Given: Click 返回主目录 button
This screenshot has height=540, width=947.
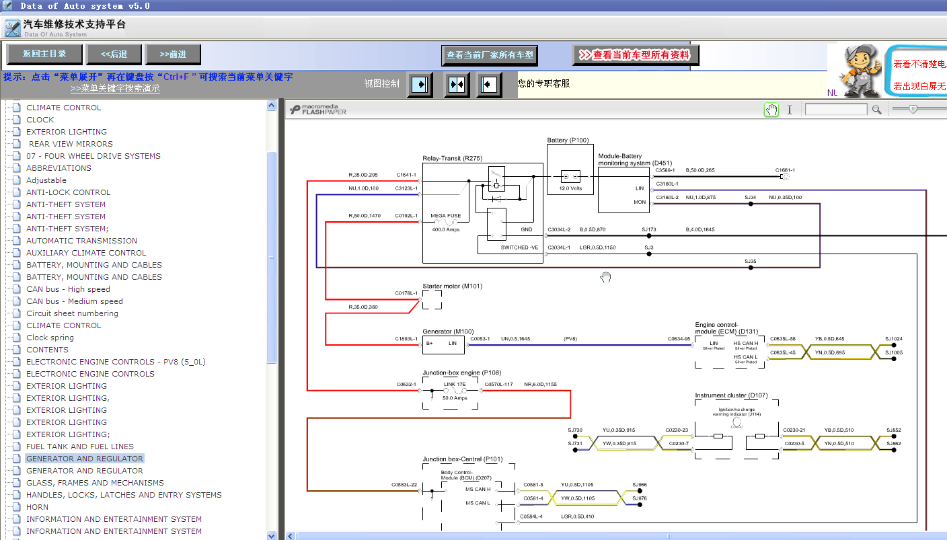Looking at the screenshot, I should 44,54.
